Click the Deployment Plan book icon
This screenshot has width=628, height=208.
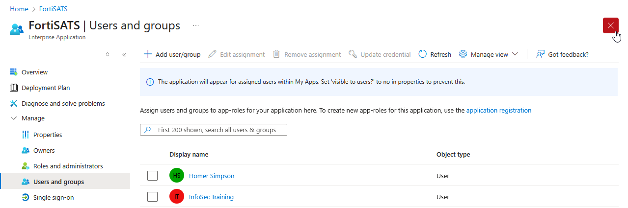point(14,88)
